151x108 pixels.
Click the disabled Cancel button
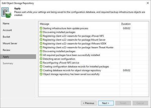(140, 103)
